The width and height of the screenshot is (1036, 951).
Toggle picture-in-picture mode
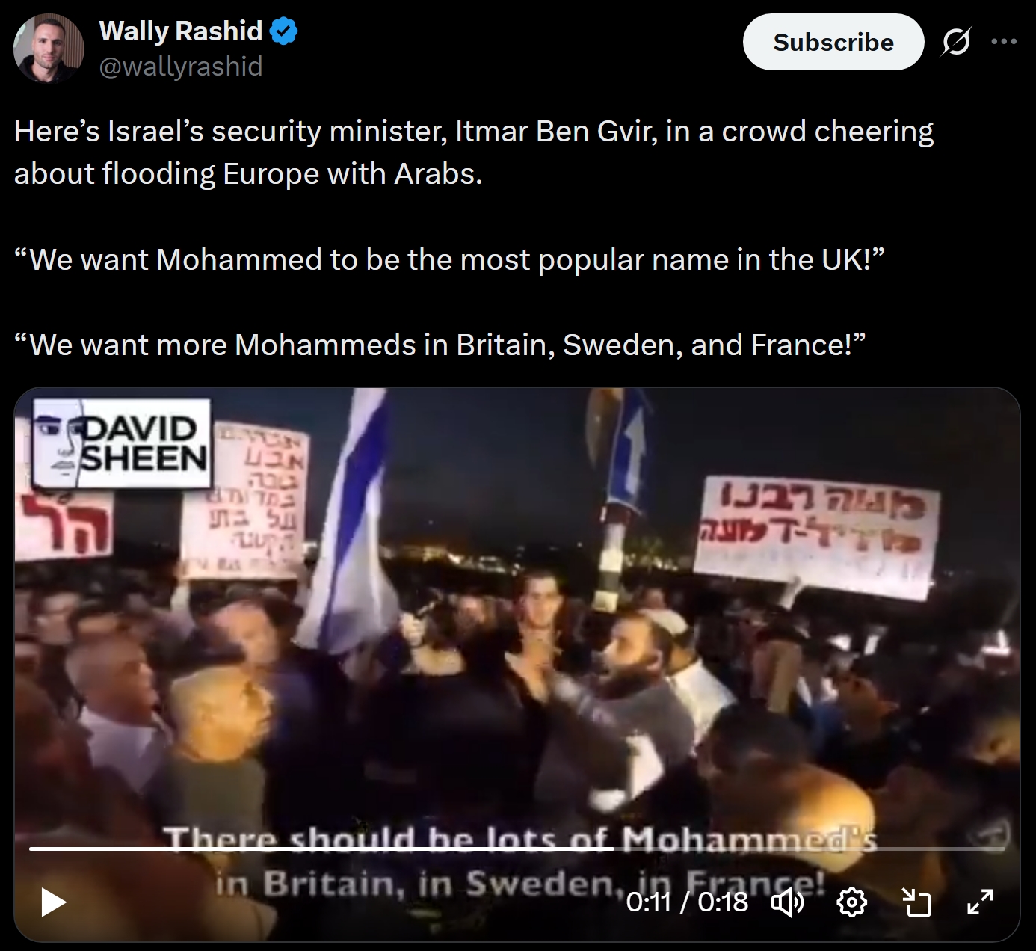tap(916, 903)
